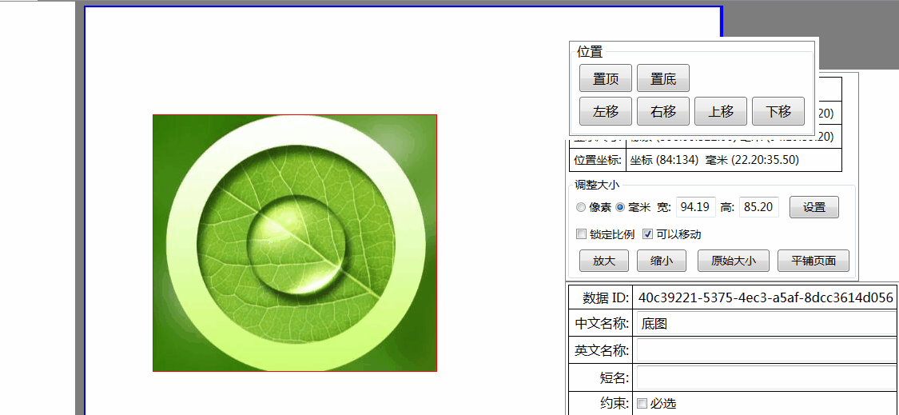Image resolution: width=899 pixels, height=415 pixels.
Task: Click the 放大 enlarge button
Action: pos(604,261)
